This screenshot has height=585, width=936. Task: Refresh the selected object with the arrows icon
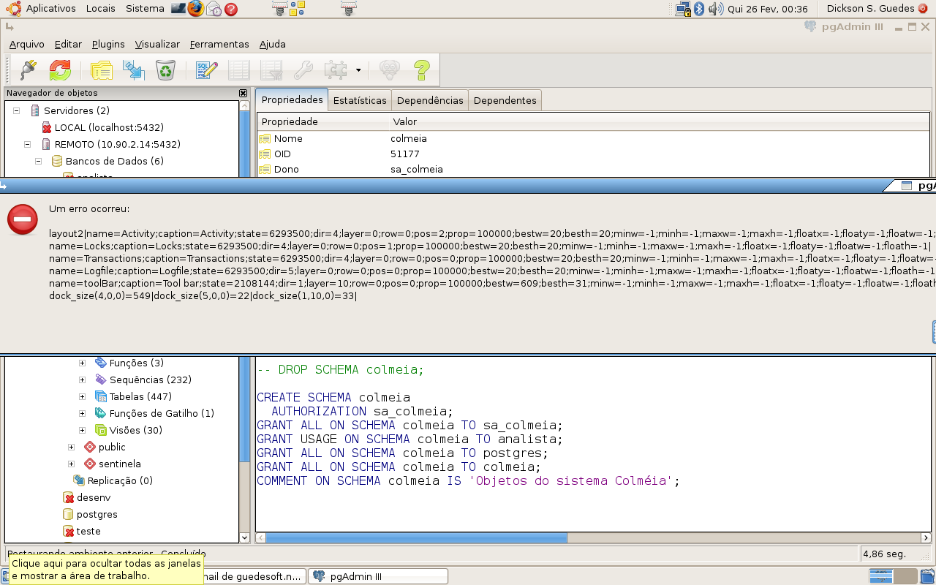[60, 70]
